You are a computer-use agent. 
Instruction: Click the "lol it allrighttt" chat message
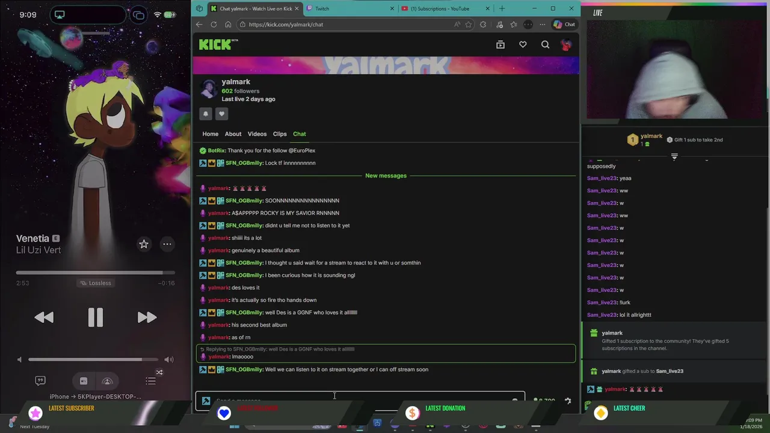(x=619, y=315)
